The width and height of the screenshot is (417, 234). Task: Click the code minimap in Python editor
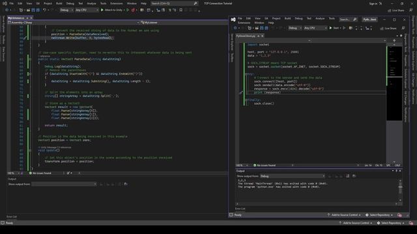(394, 84)
